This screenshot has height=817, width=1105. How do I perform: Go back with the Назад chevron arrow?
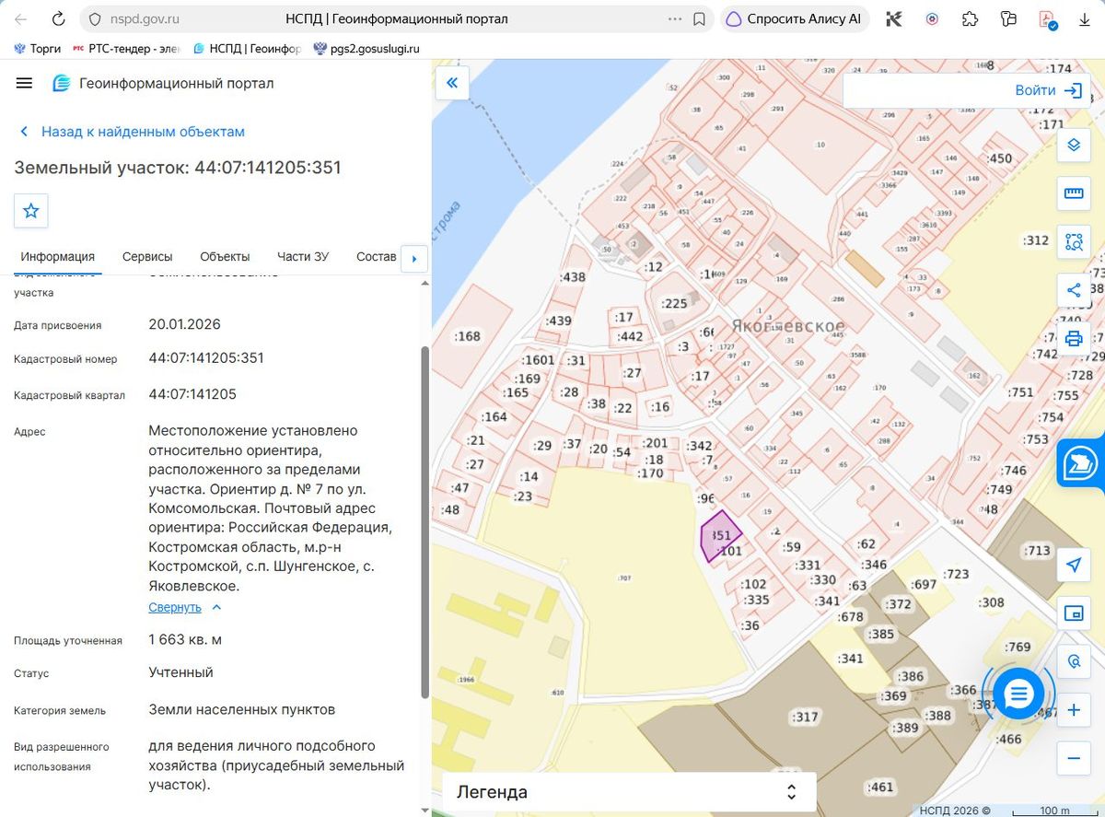[x=24, y=132]
